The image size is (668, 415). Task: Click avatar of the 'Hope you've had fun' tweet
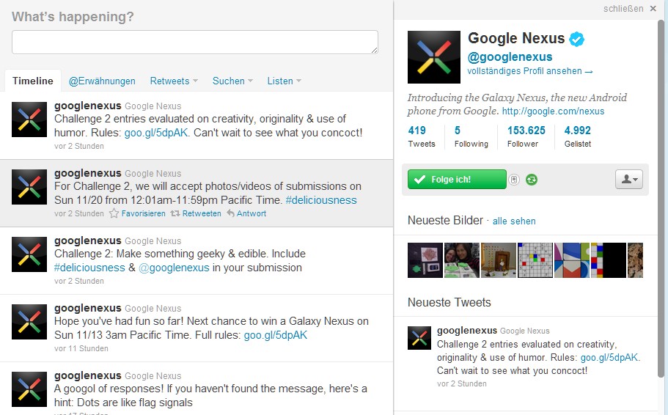[29, 322]
